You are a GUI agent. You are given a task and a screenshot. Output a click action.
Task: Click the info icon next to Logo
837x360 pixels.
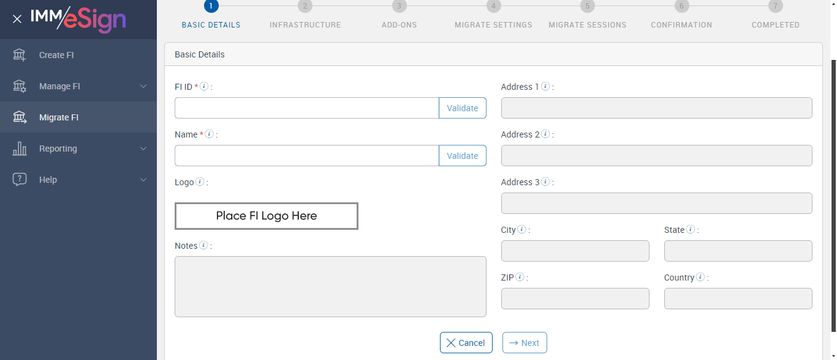200,182
